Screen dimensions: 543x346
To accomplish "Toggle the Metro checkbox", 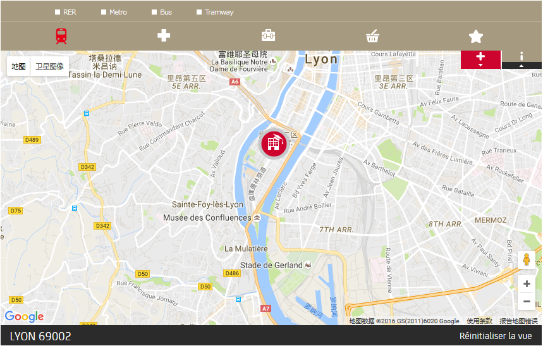I will (104, 12).
